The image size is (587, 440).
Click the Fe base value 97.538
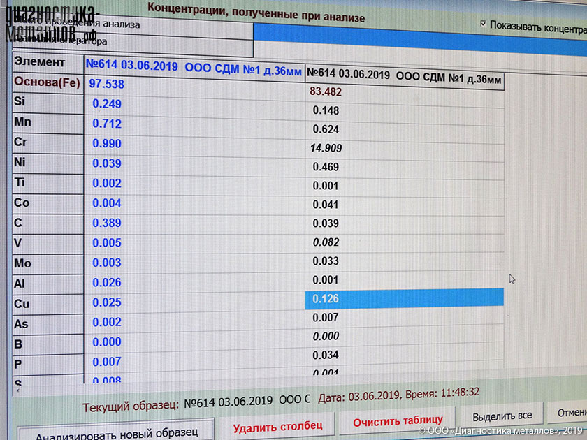point(106,84)
